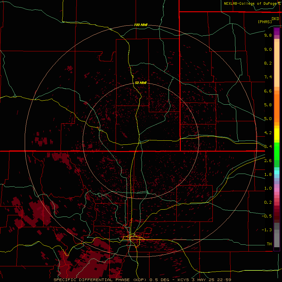Image resolution: width=282 pixels, height=282 pixels.
Task: Select the -0.5 scale value
Action: [x=267, y=216]
